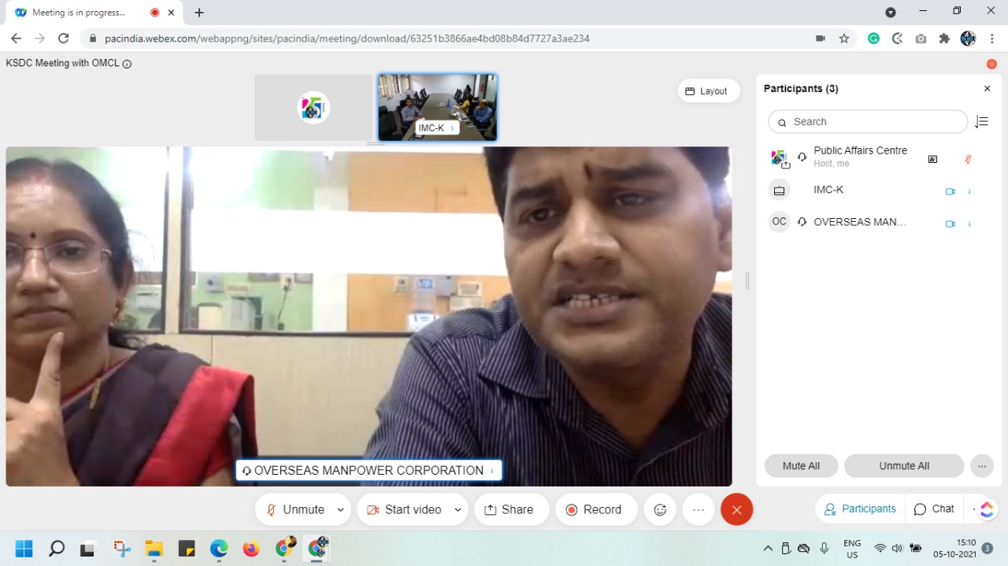Select IMC-K video thumbnail
The width and height of the screenshot is (1008, 566).
437,107
